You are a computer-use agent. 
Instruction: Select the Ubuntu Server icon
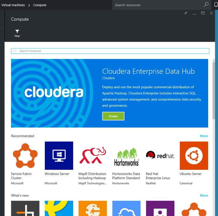point(194,156)
